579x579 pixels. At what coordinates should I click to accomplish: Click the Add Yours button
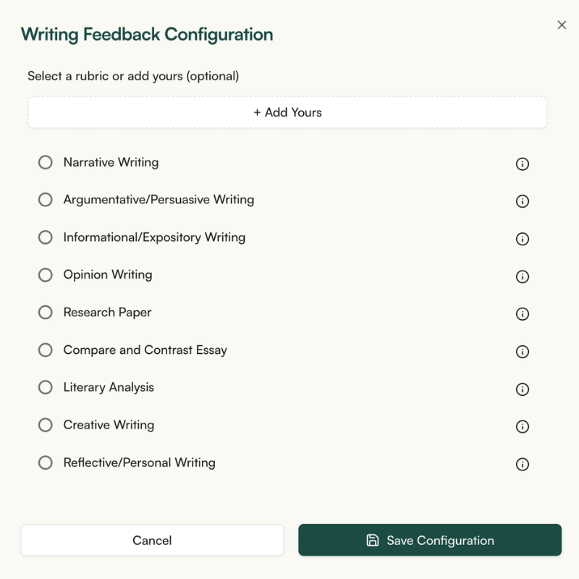point(289,112)
